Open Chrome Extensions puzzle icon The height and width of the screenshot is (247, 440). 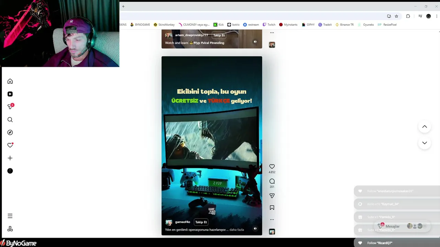(408, 16)
